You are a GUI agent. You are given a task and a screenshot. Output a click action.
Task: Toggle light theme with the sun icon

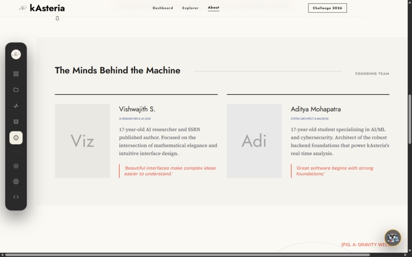[16, 166]
